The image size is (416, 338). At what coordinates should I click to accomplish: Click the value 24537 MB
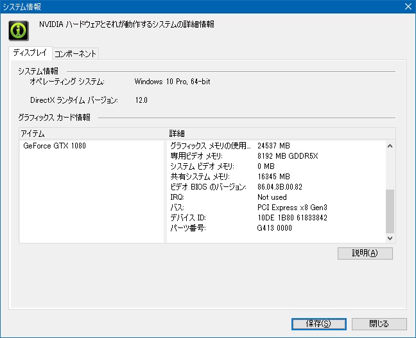click(273, 146)
